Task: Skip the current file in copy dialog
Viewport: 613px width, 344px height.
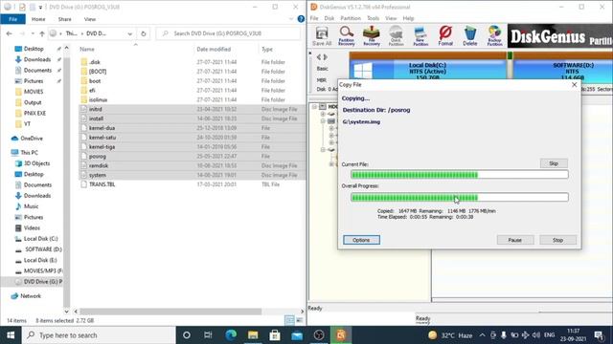Action: coord(554,163)
